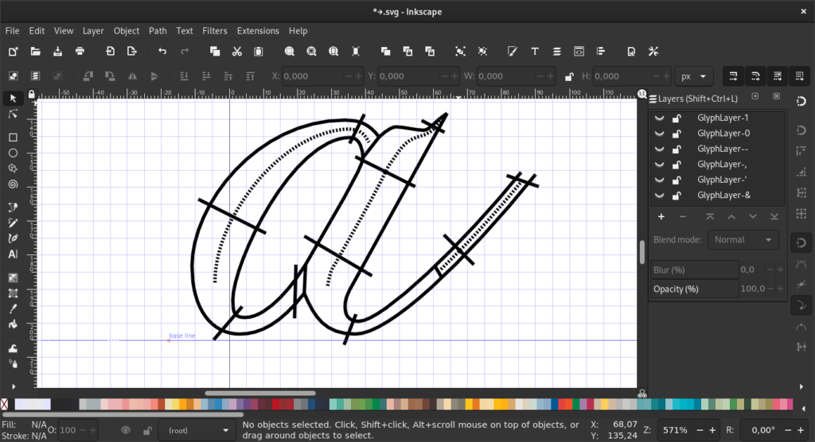The width and height of the screenshot is (815, 442).
Task: Click the Cut scissors icon
Action: click(236, 52)
